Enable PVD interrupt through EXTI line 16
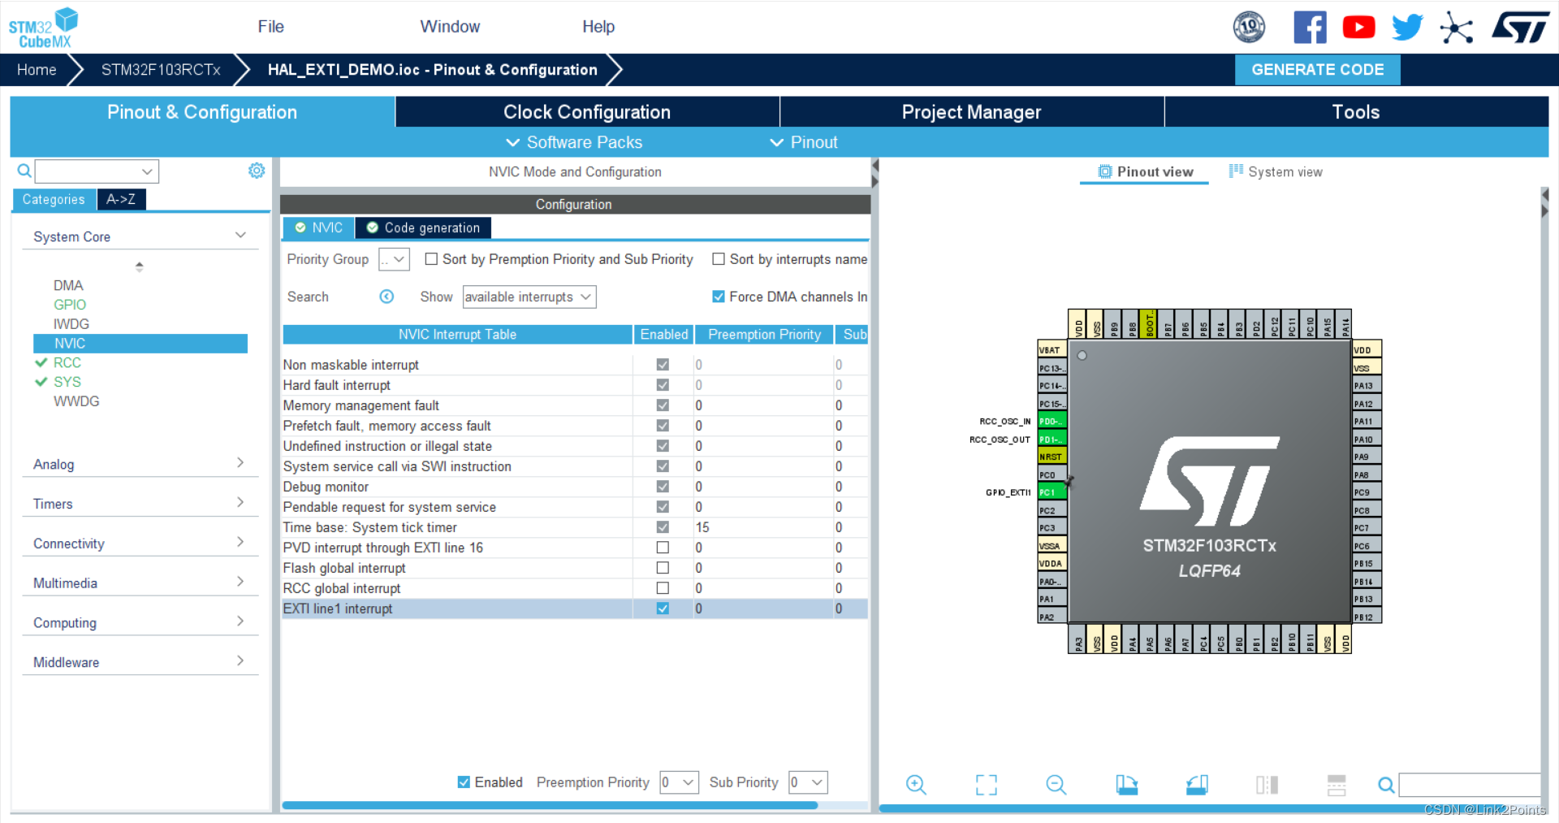 click(663, 548)
